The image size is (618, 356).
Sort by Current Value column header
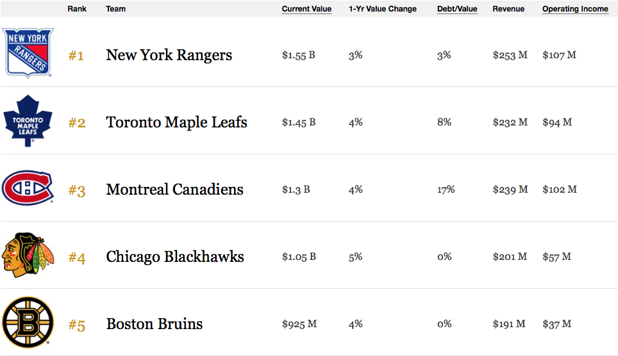tap(306, 9)
